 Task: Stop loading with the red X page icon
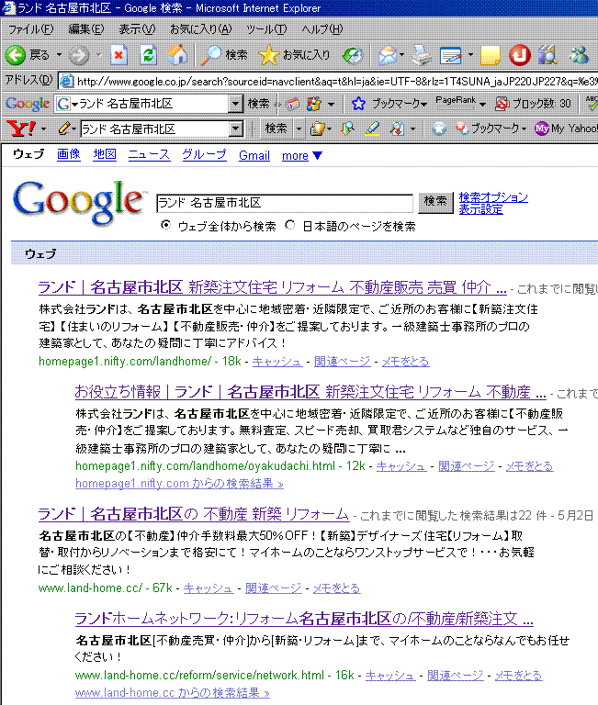(118, 55)
